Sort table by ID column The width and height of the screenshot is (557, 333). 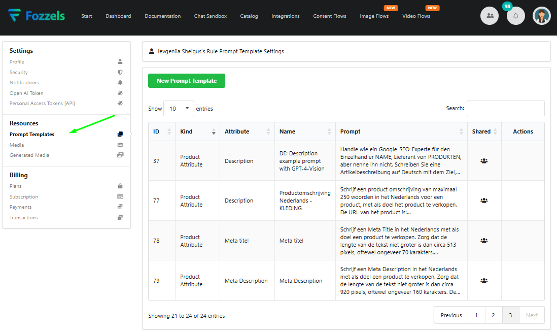click(x=162, y=131)
